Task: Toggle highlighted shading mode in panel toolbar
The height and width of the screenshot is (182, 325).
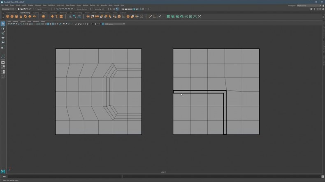Action: click(48, 24)
